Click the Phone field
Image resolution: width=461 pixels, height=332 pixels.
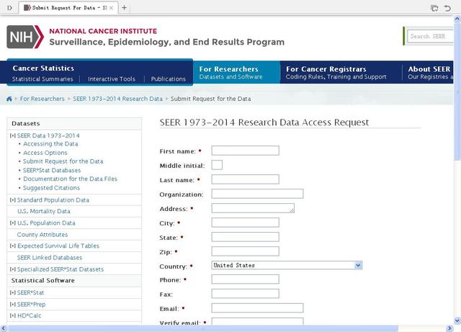245,279
